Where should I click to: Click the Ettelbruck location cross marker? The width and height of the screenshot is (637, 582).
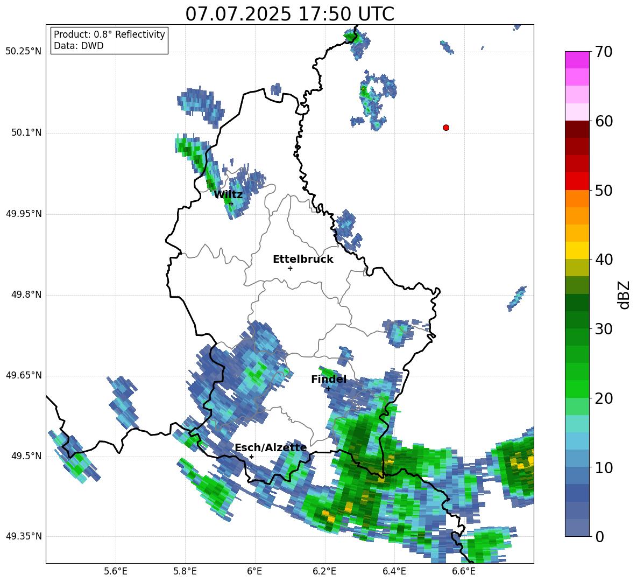click(x=290, y=268)
